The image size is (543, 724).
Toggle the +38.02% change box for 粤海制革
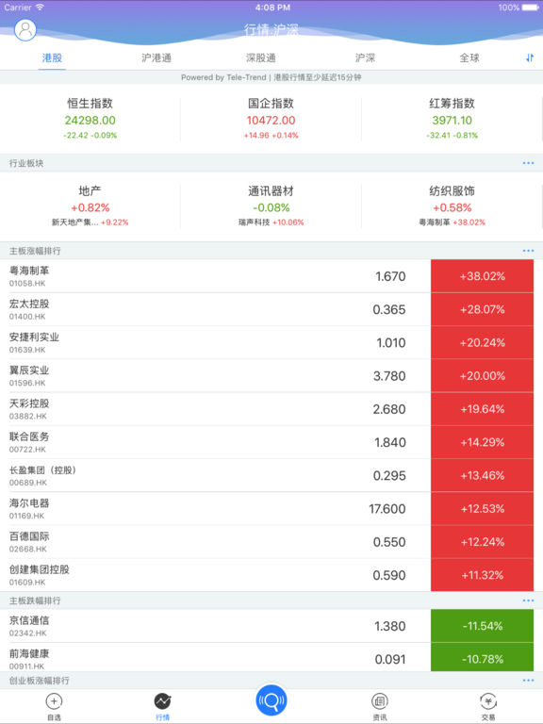(482, 276)
